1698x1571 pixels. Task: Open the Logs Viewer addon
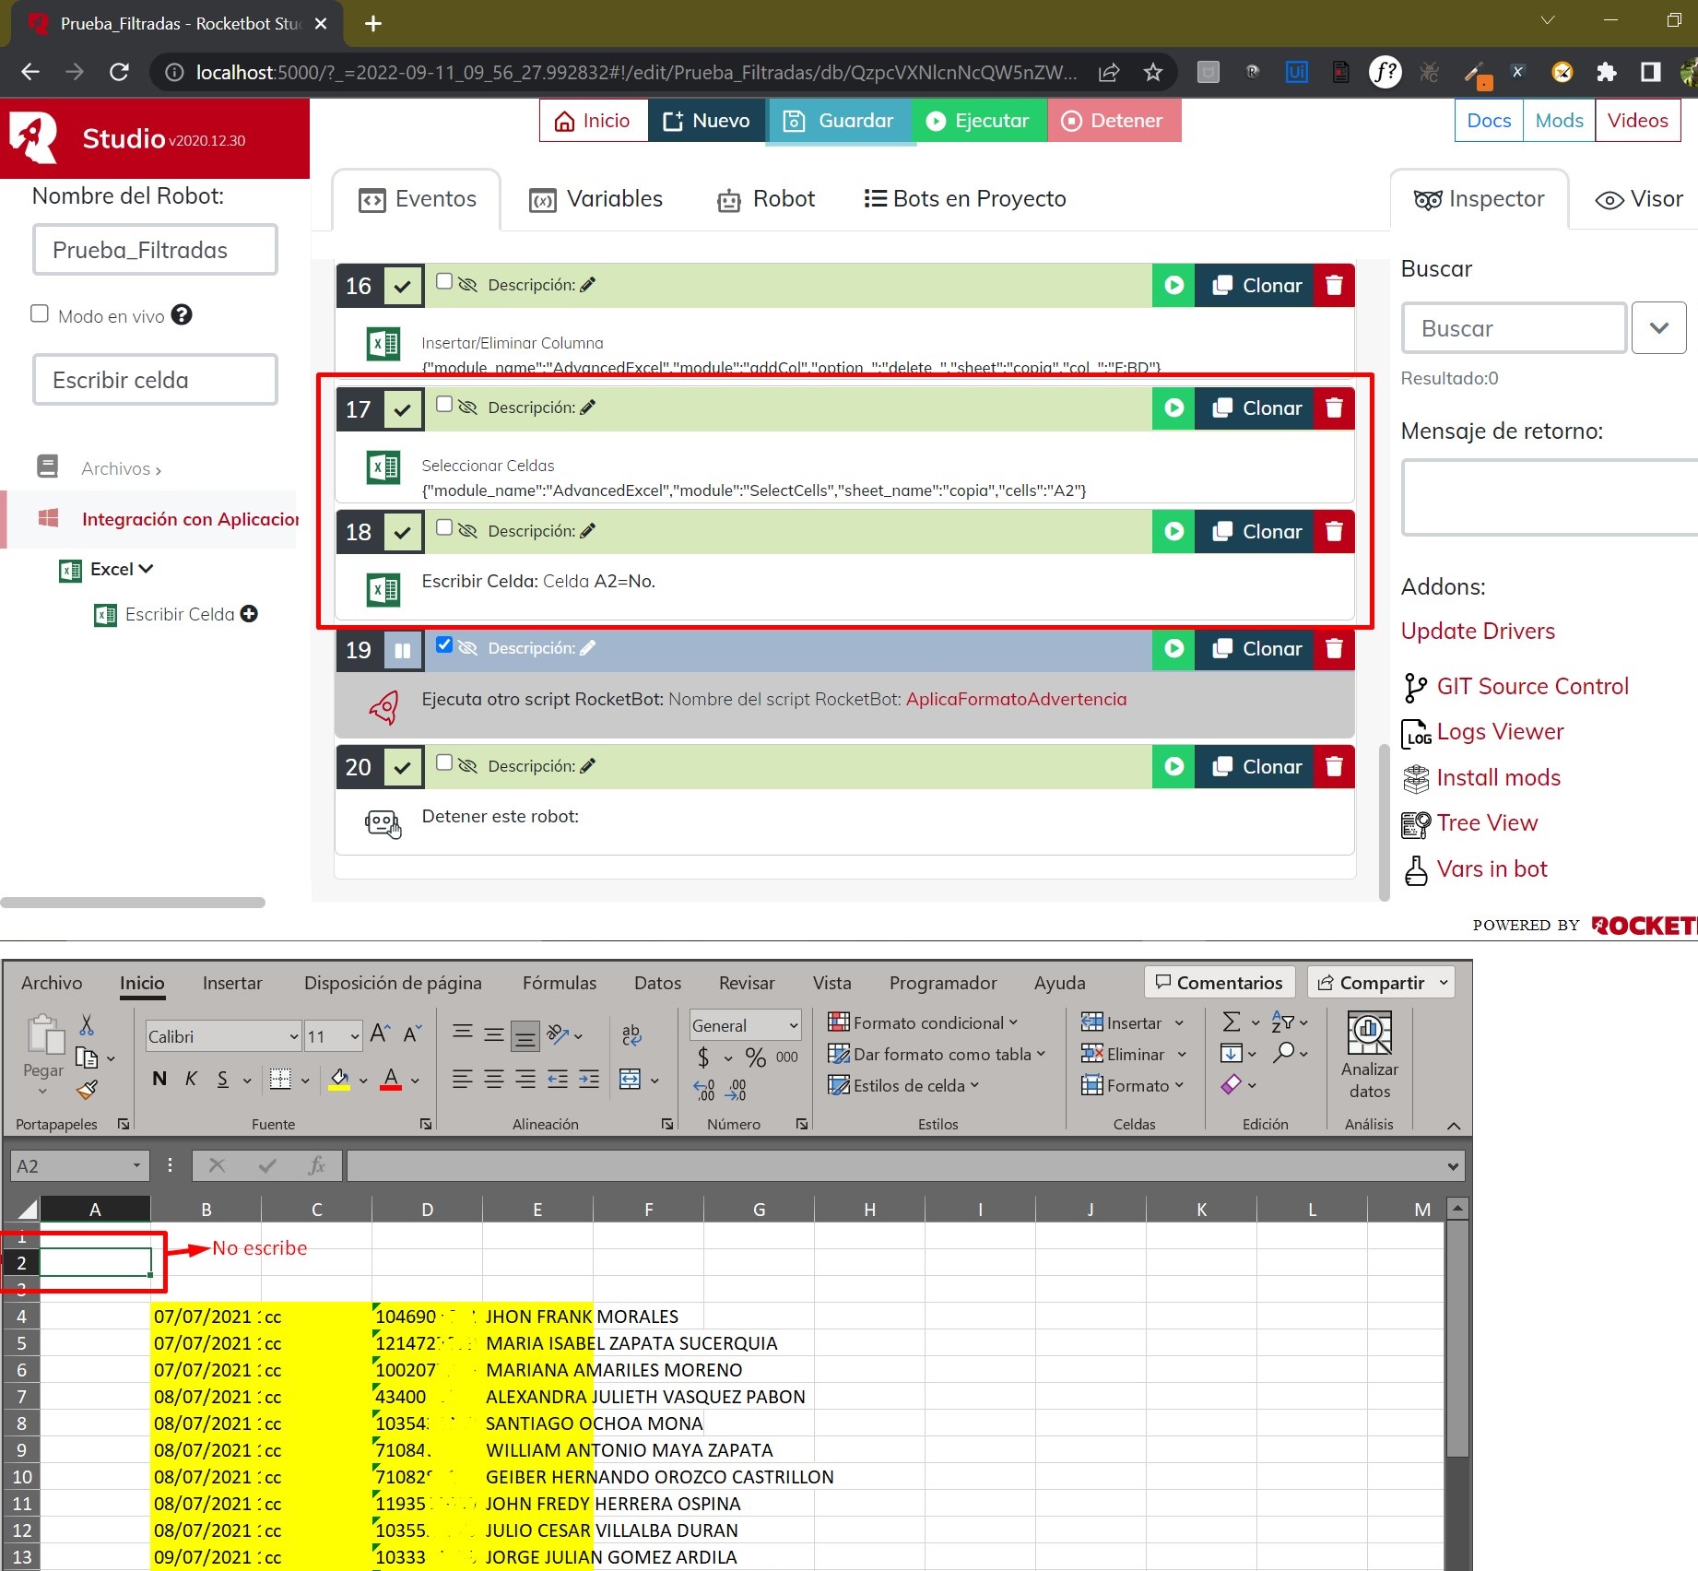point(1499,732)
